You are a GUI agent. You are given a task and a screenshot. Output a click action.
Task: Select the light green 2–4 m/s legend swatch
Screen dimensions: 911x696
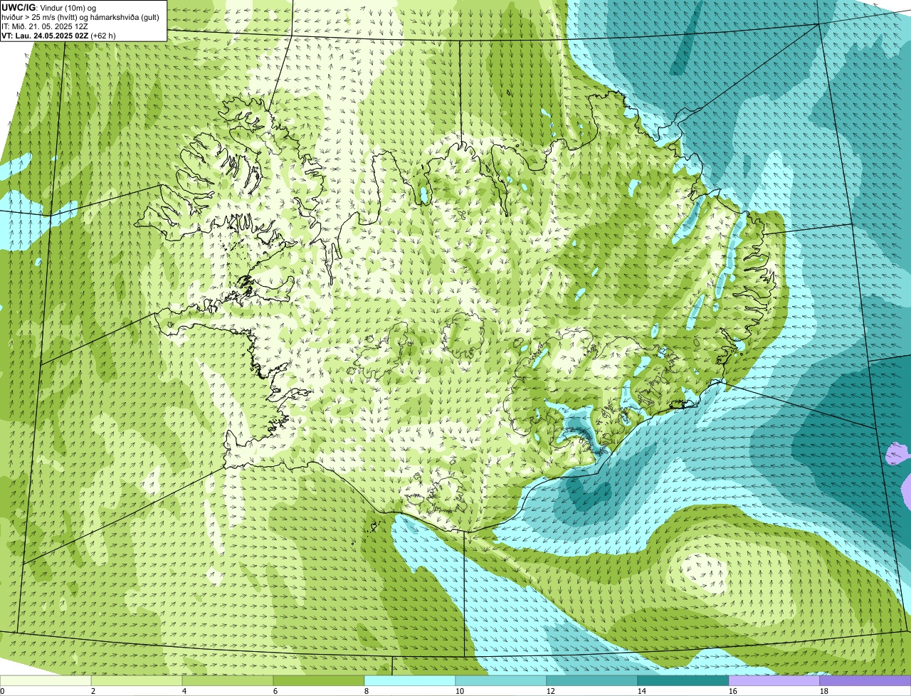137,680
